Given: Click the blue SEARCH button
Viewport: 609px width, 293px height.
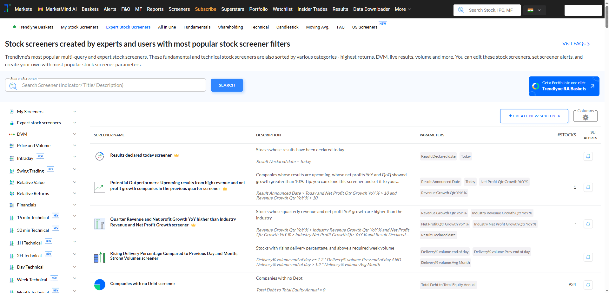Looking at the screenshot, I should coord(227,85).
